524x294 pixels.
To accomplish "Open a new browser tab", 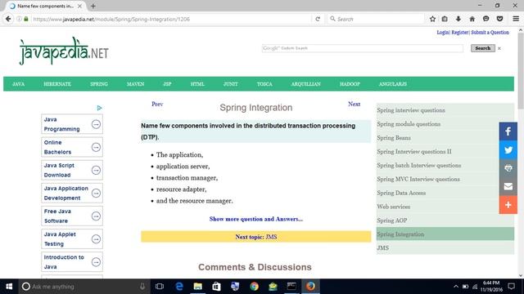I will (x=93, y=6).
